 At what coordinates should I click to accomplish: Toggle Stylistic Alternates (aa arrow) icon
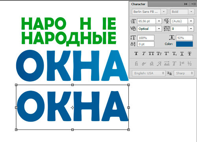[167, 64]
